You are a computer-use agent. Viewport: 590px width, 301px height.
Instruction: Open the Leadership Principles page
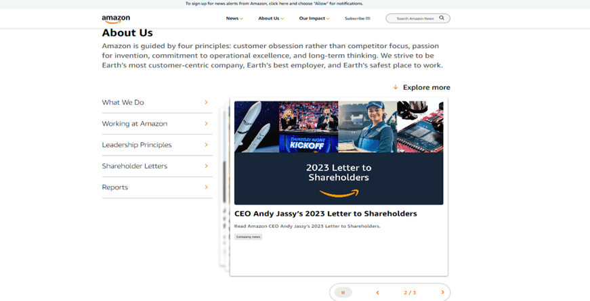(157, 145)
